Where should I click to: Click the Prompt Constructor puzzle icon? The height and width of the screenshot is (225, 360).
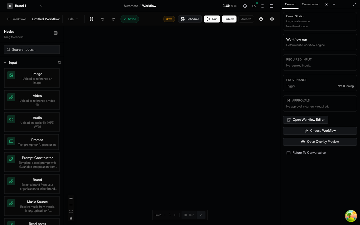click(x=11, y=159)
